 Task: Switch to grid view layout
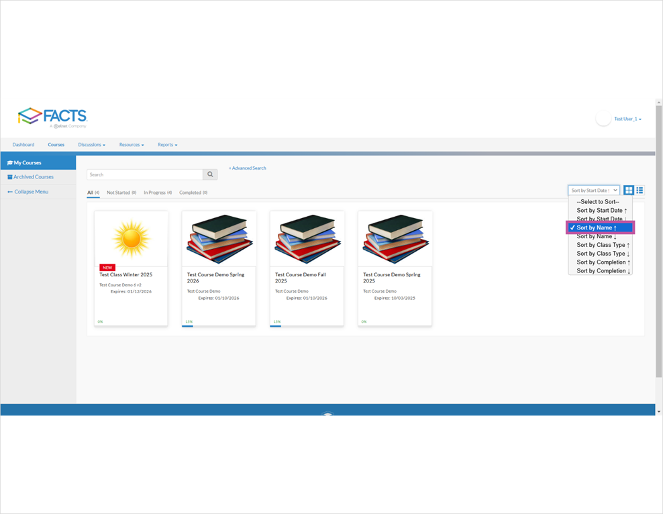click(627, 190)
